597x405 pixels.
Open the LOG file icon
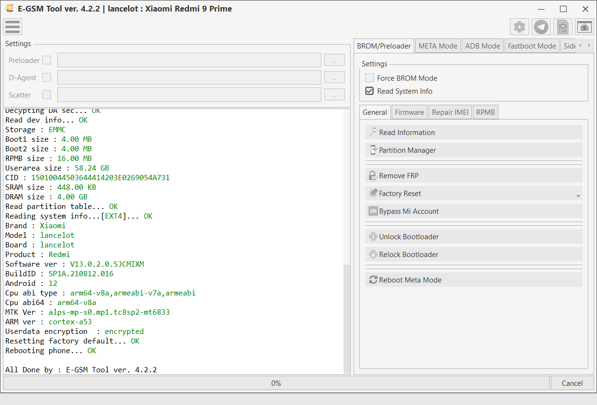(563, 27)
